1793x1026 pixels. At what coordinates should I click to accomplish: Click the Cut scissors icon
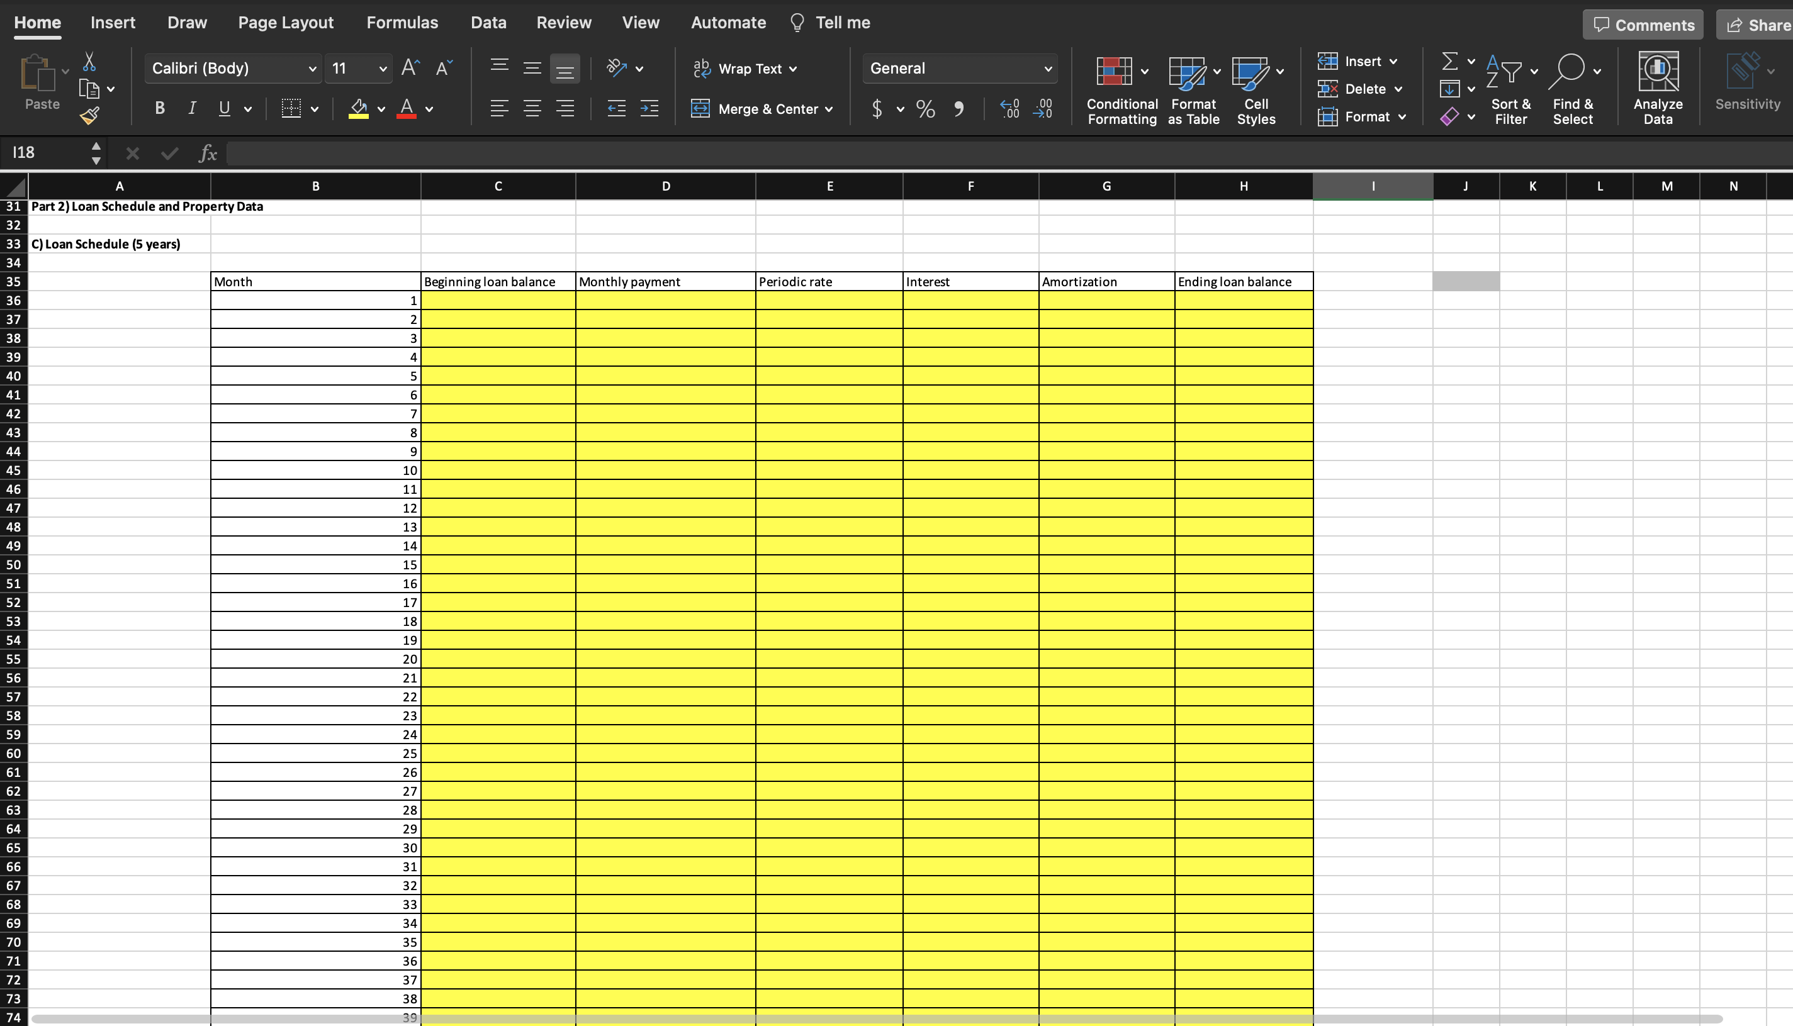tap(89, 61)
